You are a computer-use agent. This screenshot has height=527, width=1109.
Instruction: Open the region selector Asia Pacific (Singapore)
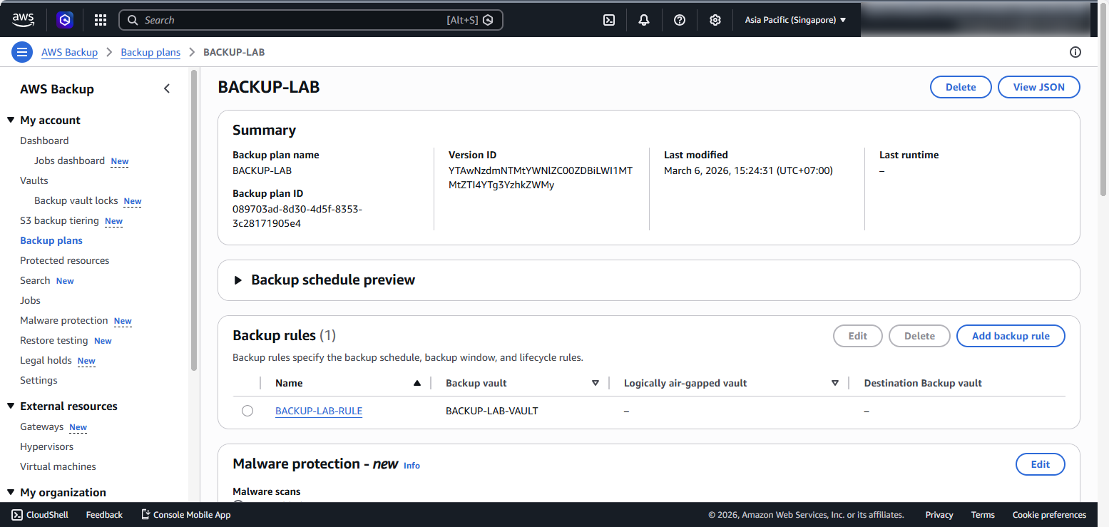click(795, 20)
